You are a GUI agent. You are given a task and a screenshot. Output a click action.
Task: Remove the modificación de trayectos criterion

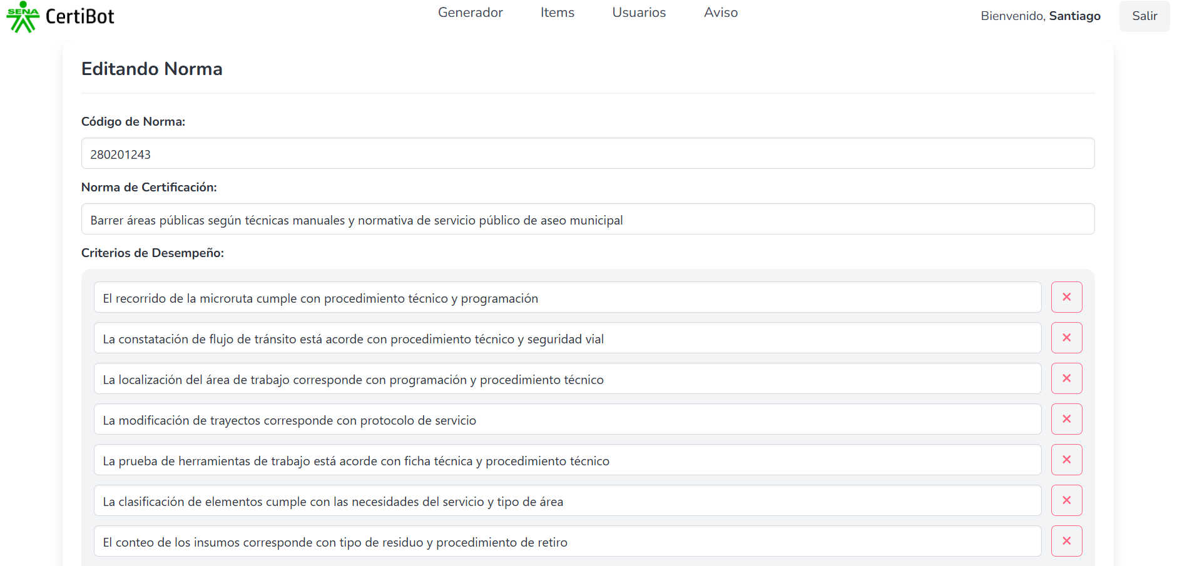1066,419
